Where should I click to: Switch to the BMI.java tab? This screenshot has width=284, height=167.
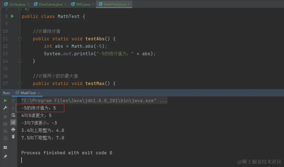(x=83, y=4)
